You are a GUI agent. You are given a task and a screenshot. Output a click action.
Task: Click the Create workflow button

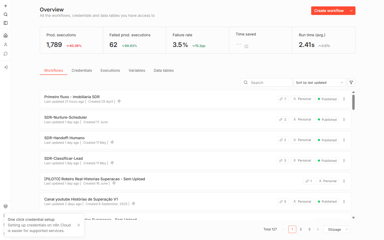329,11
